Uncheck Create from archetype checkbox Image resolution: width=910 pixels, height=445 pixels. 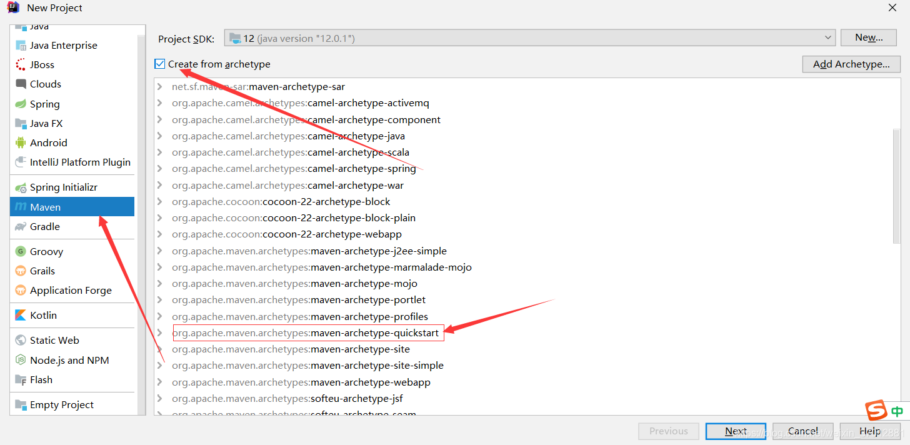[x=160, y=64]
